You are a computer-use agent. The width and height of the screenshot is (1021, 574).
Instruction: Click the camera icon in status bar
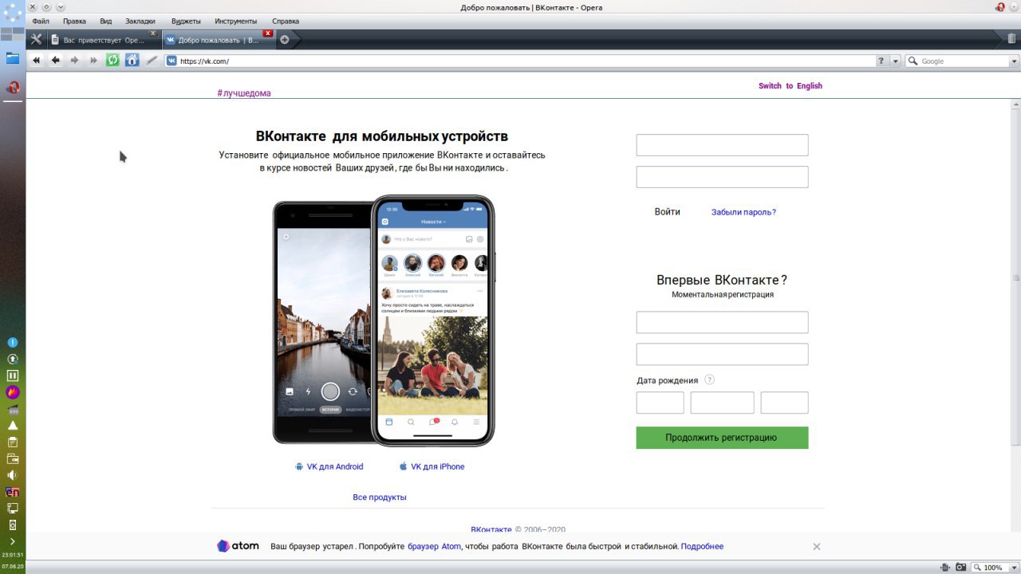[961, 568]
